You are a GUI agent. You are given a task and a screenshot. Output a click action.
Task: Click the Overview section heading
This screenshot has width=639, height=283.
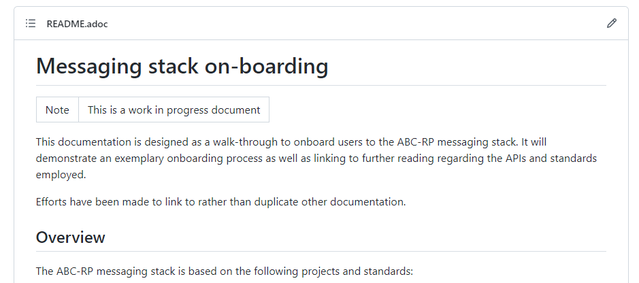pos(71,237)
